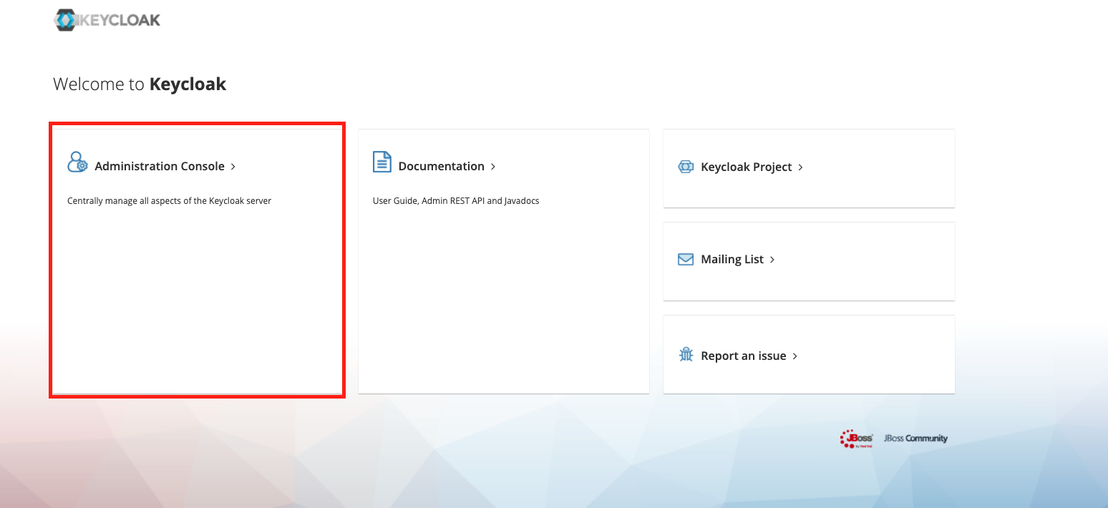Click the Keycloak logo in the header
The width and height of the screenshot is (1108, 508).
coord(107,20)
